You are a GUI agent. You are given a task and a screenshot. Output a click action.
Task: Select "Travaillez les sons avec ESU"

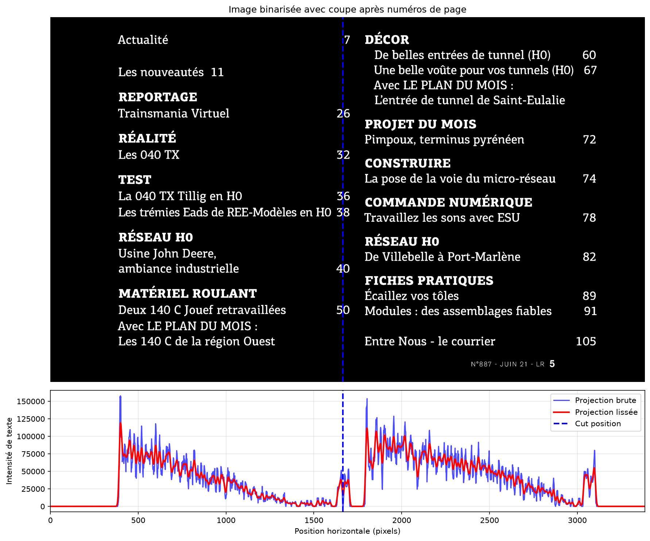click(x=442, y=218)
